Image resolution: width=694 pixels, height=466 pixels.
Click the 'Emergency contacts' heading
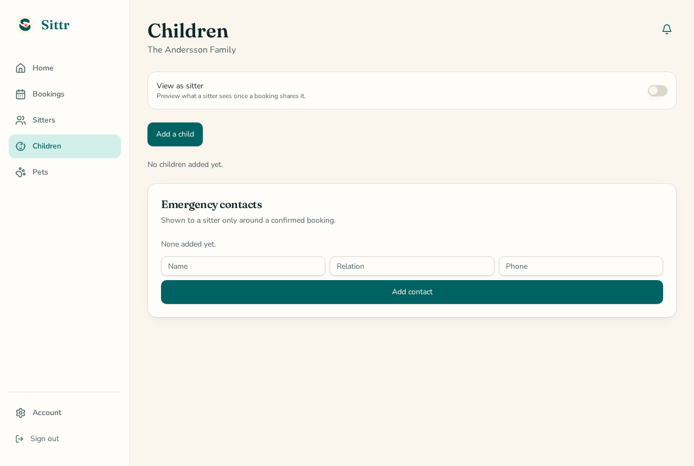pos(211,205)
